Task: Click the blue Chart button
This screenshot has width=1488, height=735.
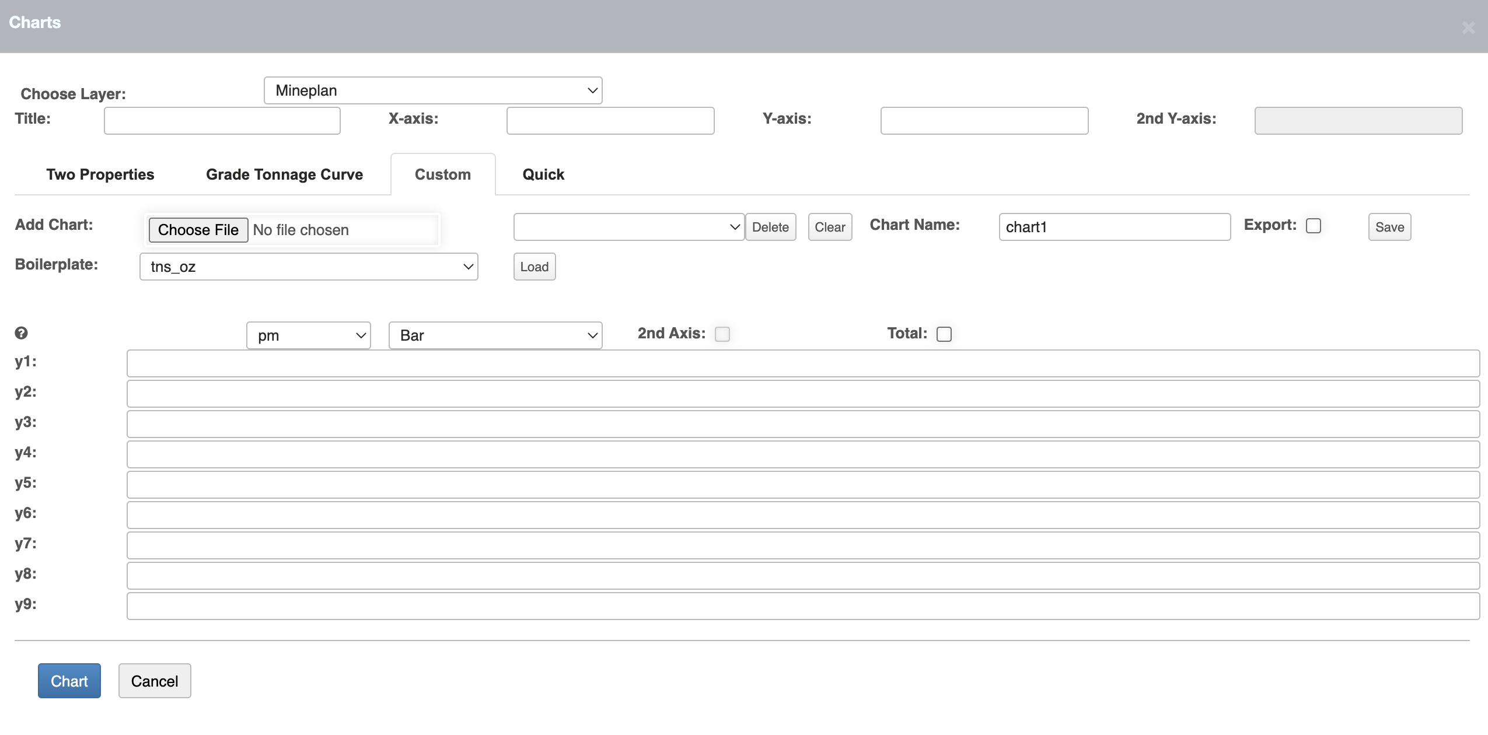Action: click(x=69, y=680)
